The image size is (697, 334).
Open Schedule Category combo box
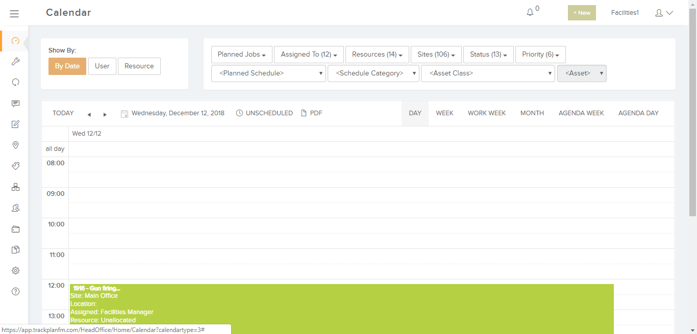click(x=374, y=73)
